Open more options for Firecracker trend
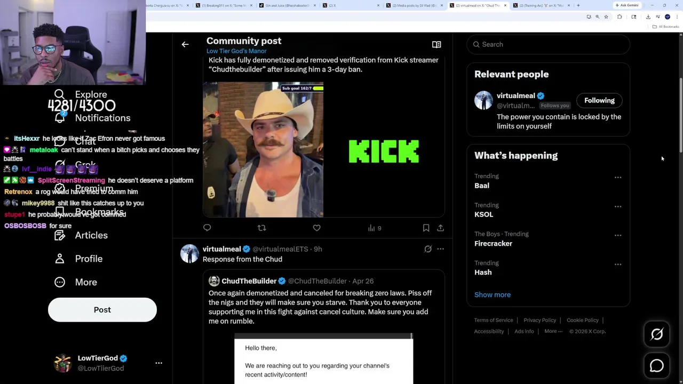 point(618,235)
